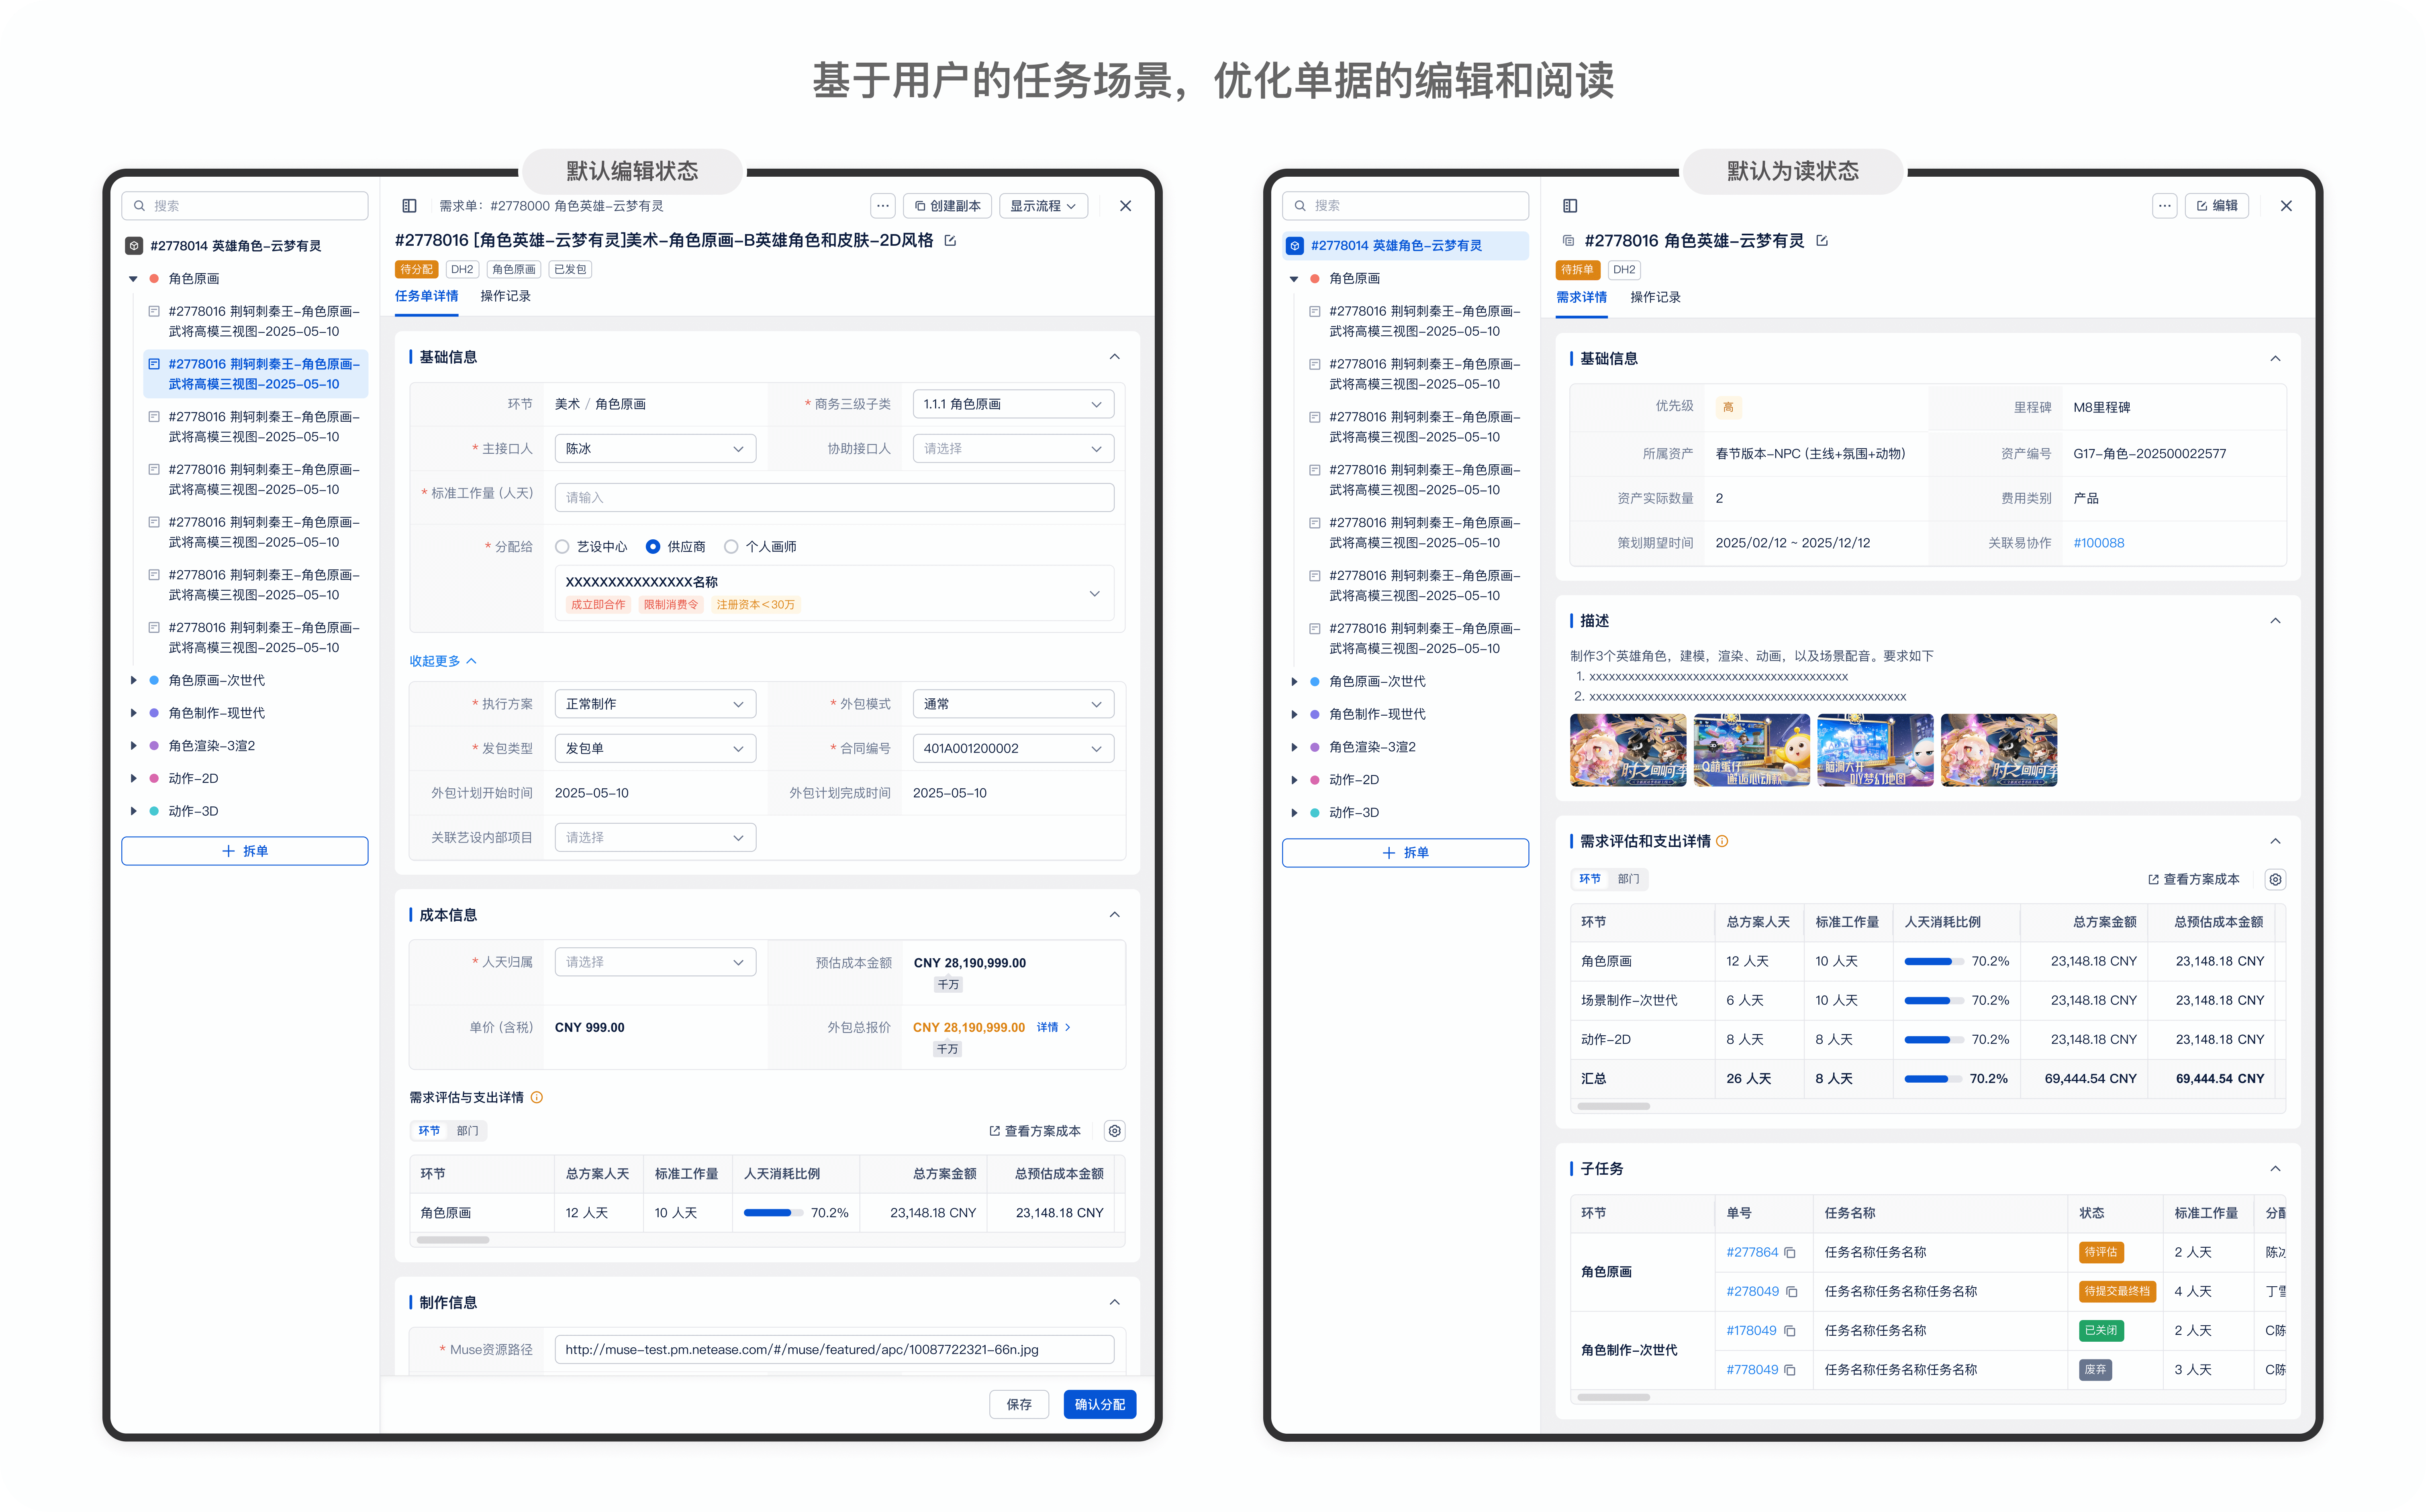Screen dimensions: 2426x1512
Task: Copy task number #277864
Action: pos(1790,1253)
